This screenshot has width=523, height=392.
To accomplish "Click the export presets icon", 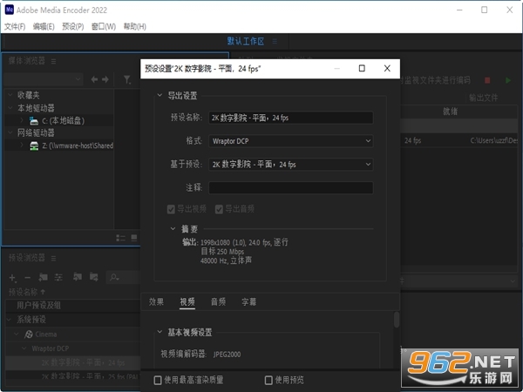I will click(94, 277).
